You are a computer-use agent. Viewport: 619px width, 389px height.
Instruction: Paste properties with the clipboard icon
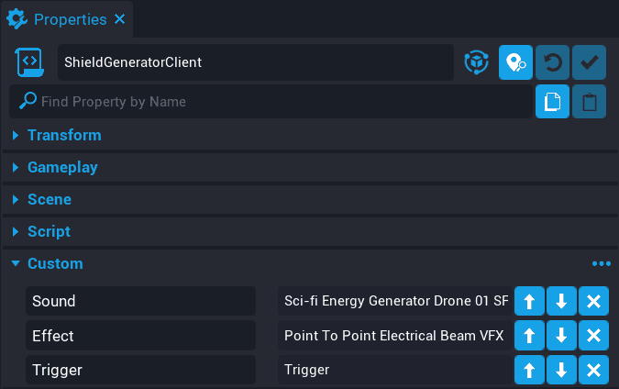tap(589, 101)
